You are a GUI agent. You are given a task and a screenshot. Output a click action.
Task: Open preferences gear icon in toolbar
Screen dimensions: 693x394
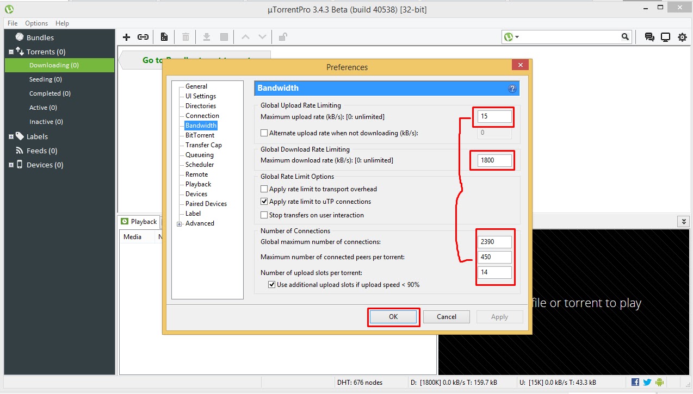(682, 37)
